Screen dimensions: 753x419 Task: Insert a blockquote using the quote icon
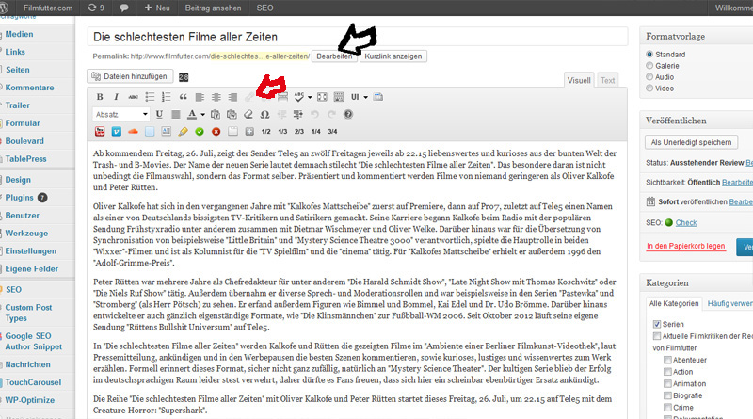(x=184, y=97)
